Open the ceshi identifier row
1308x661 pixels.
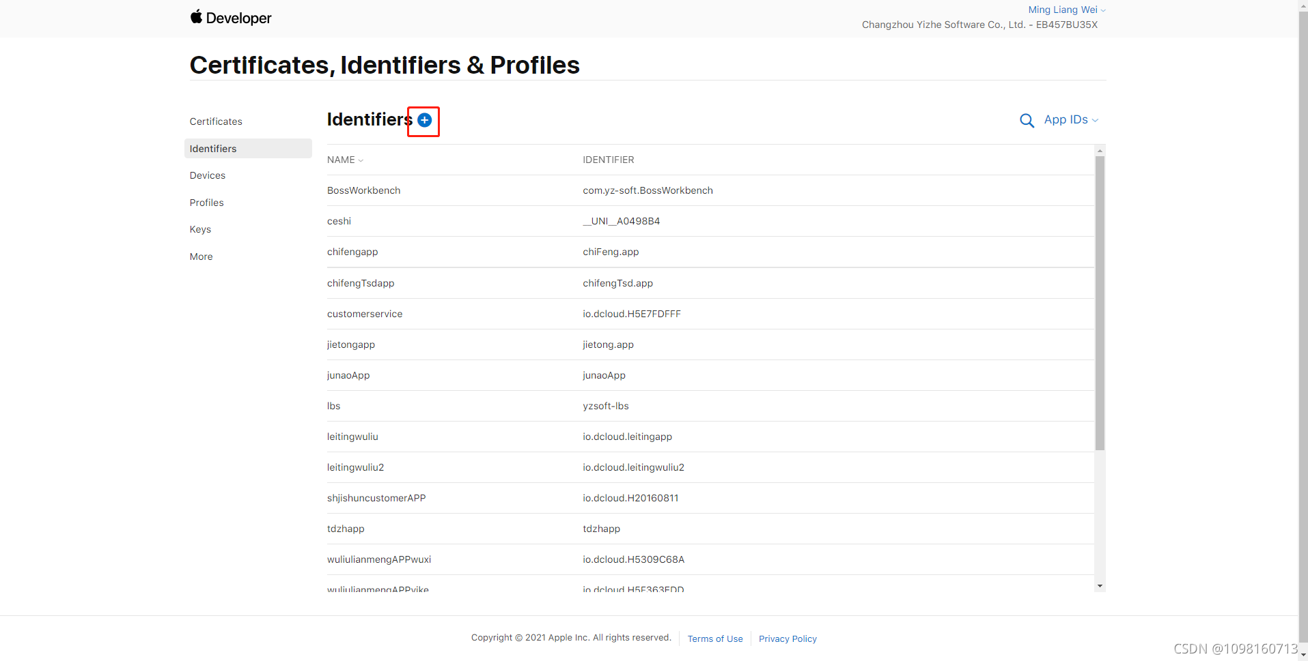710,221
